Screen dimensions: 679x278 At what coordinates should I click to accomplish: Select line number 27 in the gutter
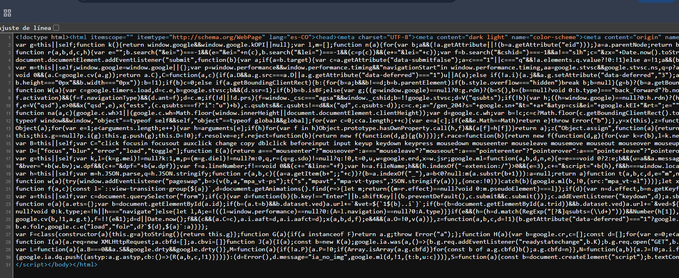[8, 235]
